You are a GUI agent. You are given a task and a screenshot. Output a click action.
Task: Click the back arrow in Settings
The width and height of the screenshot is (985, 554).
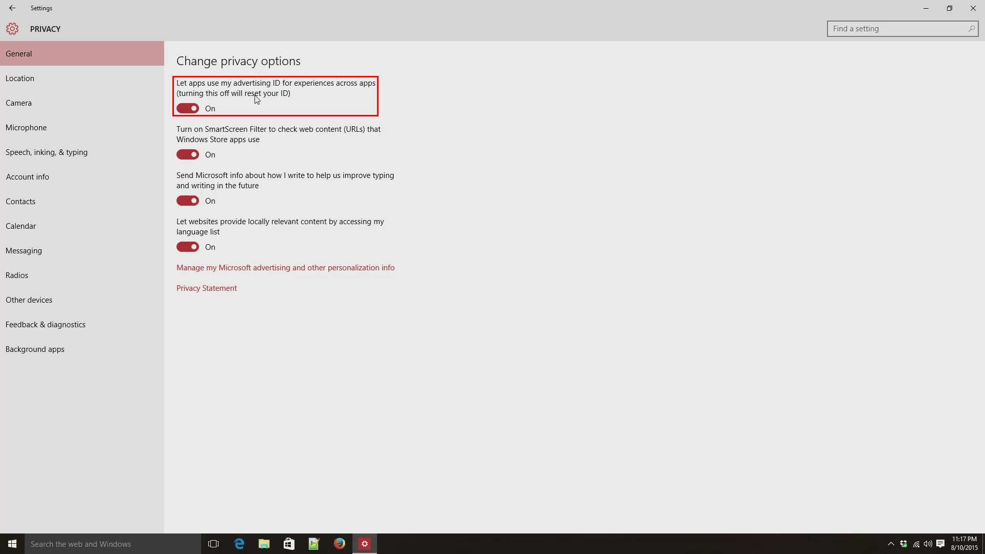[12, 8]
